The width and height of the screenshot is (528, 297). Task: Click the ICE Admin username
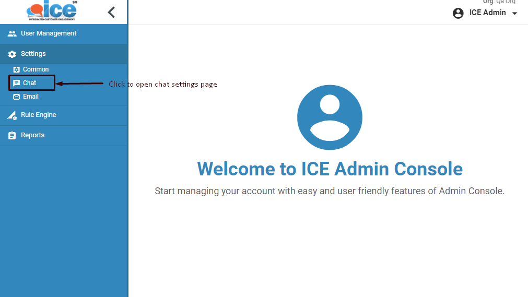(487, 13)
